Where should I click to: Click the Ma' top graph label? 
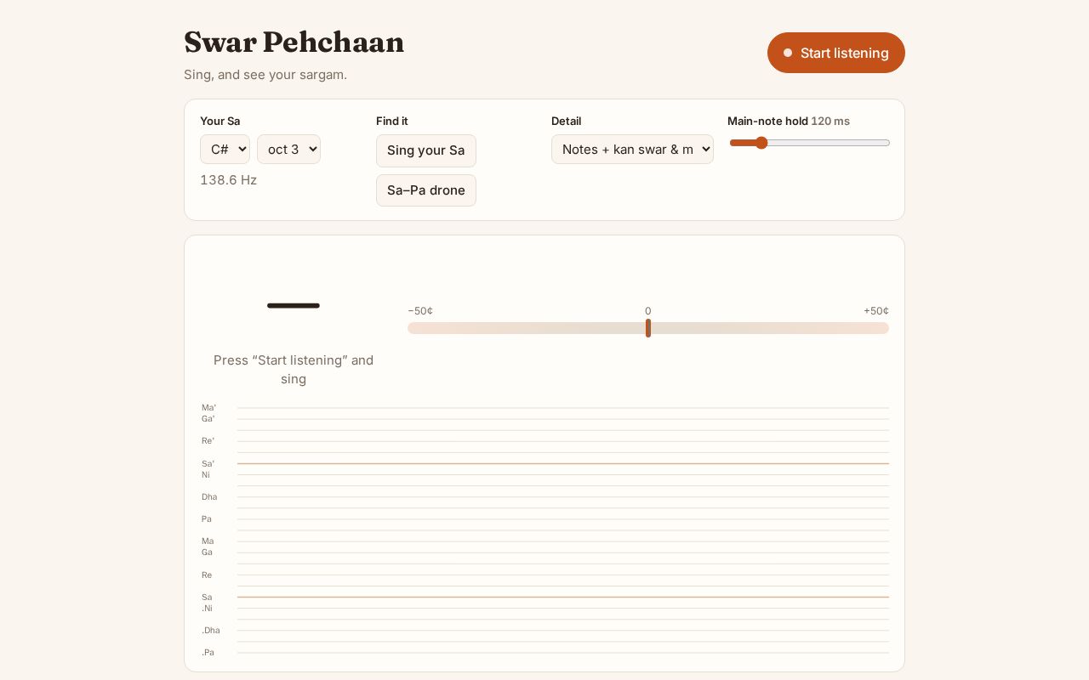tap(209, 407)
